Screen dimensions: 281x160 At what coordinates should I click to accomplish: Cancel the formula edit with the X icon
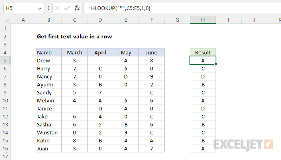coord(57,8)
